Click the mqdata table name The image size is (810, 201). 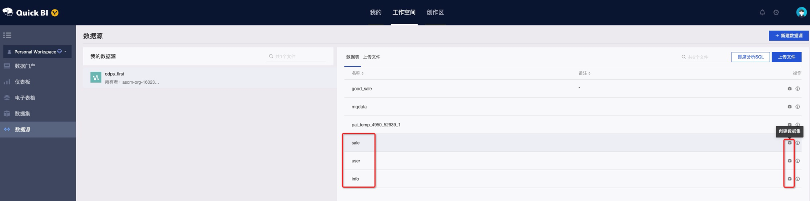(x=359, y=107)
